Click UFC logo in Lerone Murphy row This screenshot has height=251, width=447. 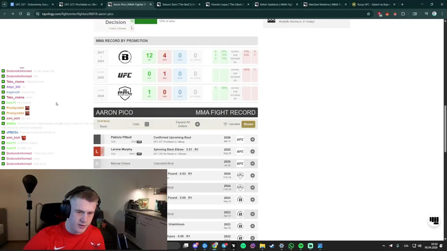tap(240, 151)
